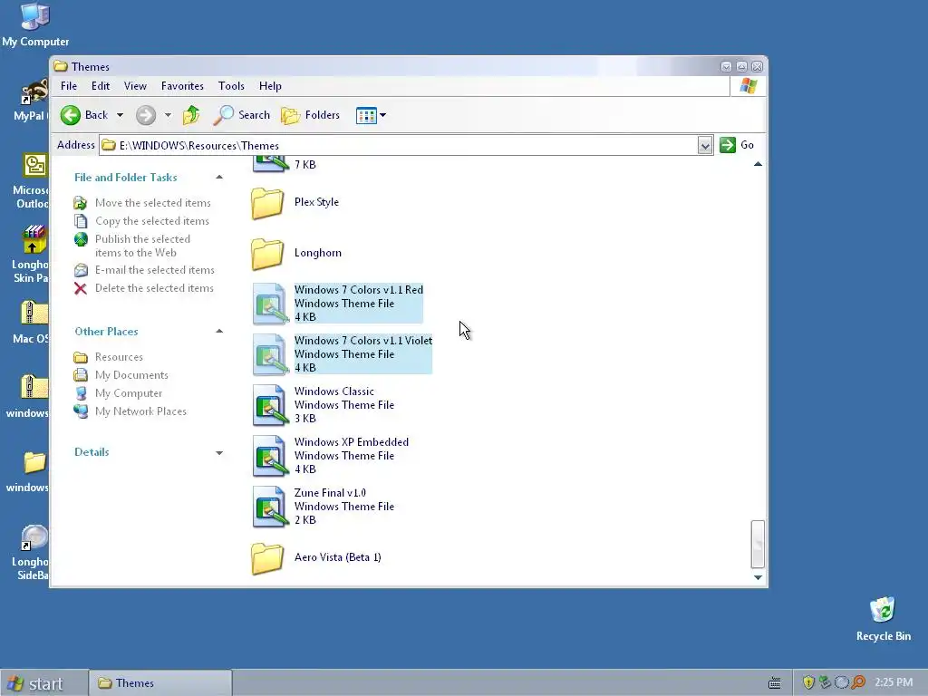This screenshot has width=928, height=696.
Task: Click the file list scroll down arrow
Action: [758, 577]
